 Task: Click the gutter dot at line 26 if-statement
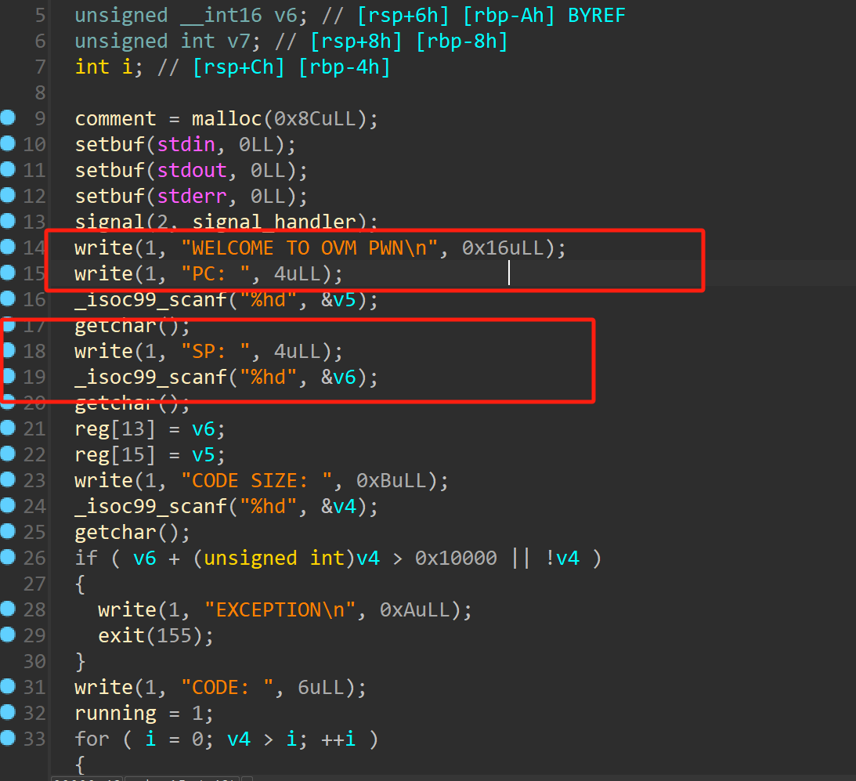click(x=8, y=558)
